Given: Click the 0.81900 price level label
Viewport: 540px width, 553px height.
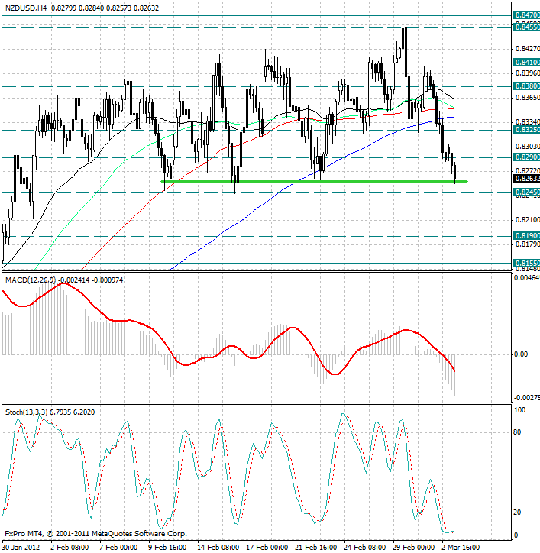Looking at the screenshot, I should [525, 236].
